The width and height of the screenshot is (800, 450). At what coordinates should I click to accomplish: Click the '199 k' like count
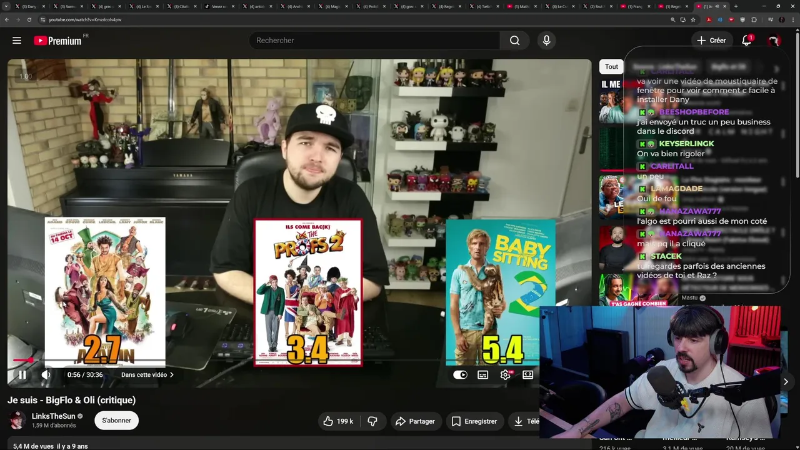345,421
